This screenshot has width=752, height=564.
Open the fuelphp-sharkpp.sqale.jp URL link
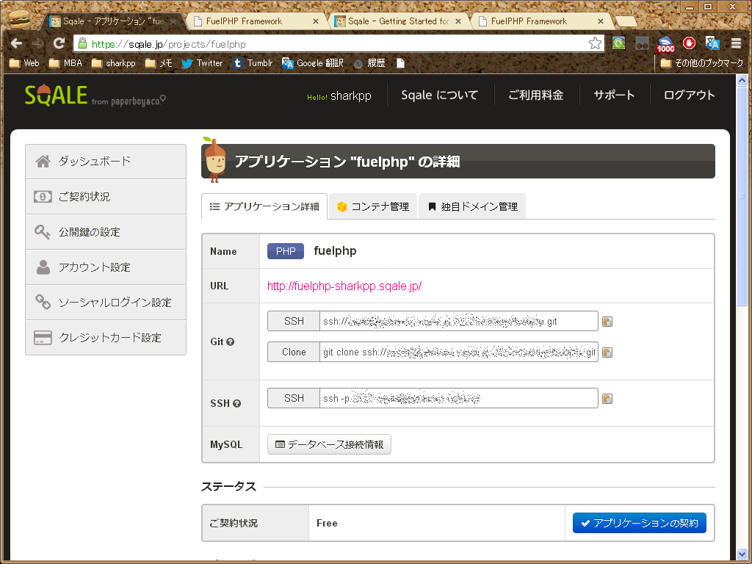coord(344,286)
